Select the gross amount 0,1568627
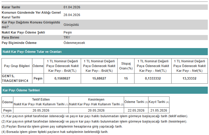209x135 pixels. [62, 78]
